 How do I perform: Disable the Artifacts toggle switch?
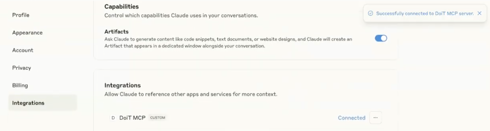tap(381, 38)
